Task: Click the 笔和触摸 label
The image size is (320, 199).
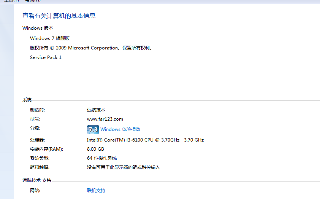Action: point(40,167)
